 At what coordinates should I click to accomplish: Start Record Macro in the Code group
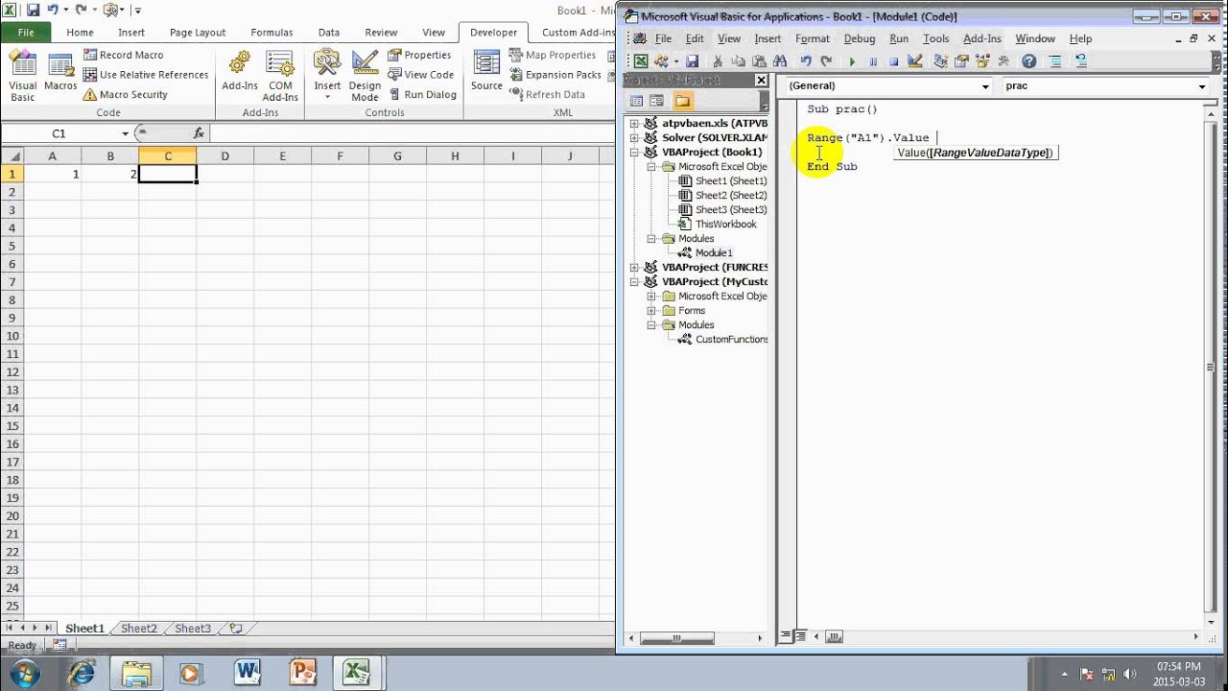click(123, 55)
